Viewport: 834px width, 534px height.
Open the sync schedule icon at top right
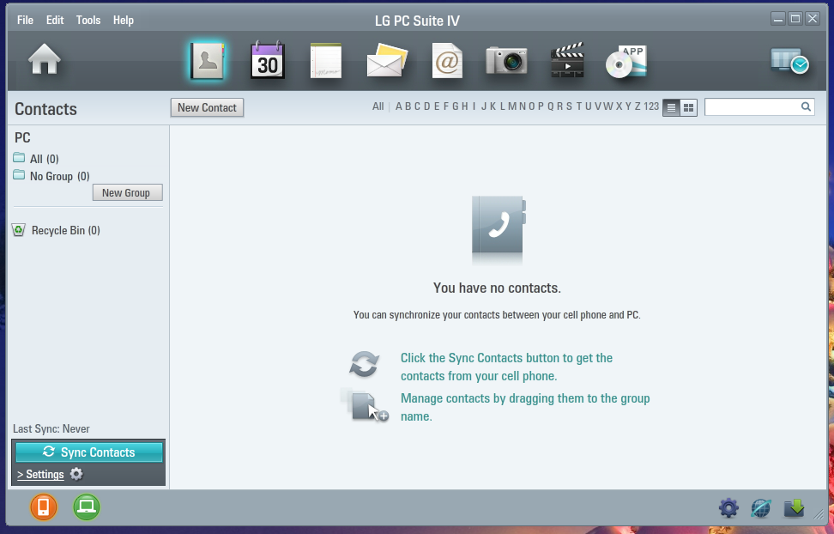[x=790, y=61]
